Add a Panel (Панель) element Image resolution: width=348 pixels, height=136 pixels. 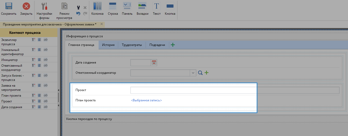pos(127,7)
